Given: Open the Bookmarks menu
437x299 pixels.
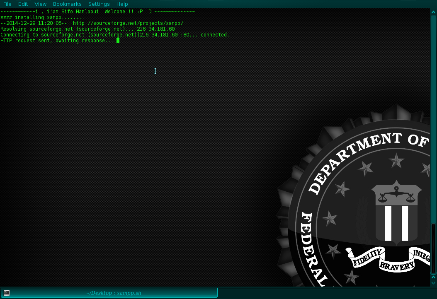Looking at the screenshot, I should (67, 4).
